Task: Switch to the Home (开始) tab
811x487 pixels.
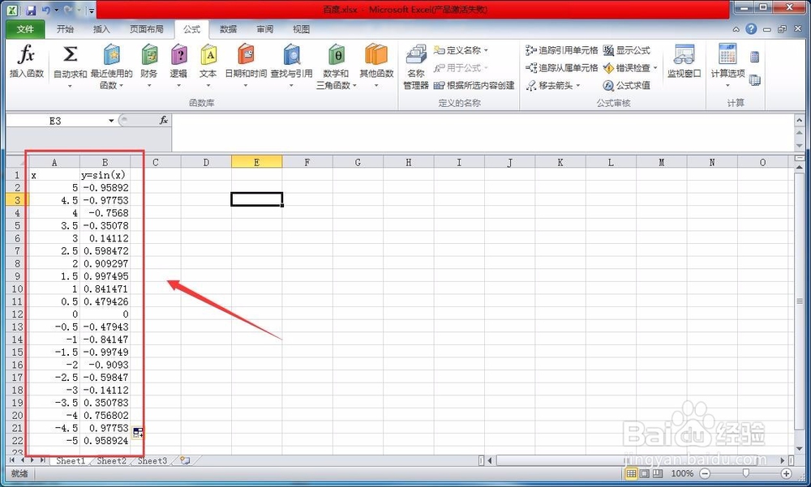Action: (x=65, y=29)
